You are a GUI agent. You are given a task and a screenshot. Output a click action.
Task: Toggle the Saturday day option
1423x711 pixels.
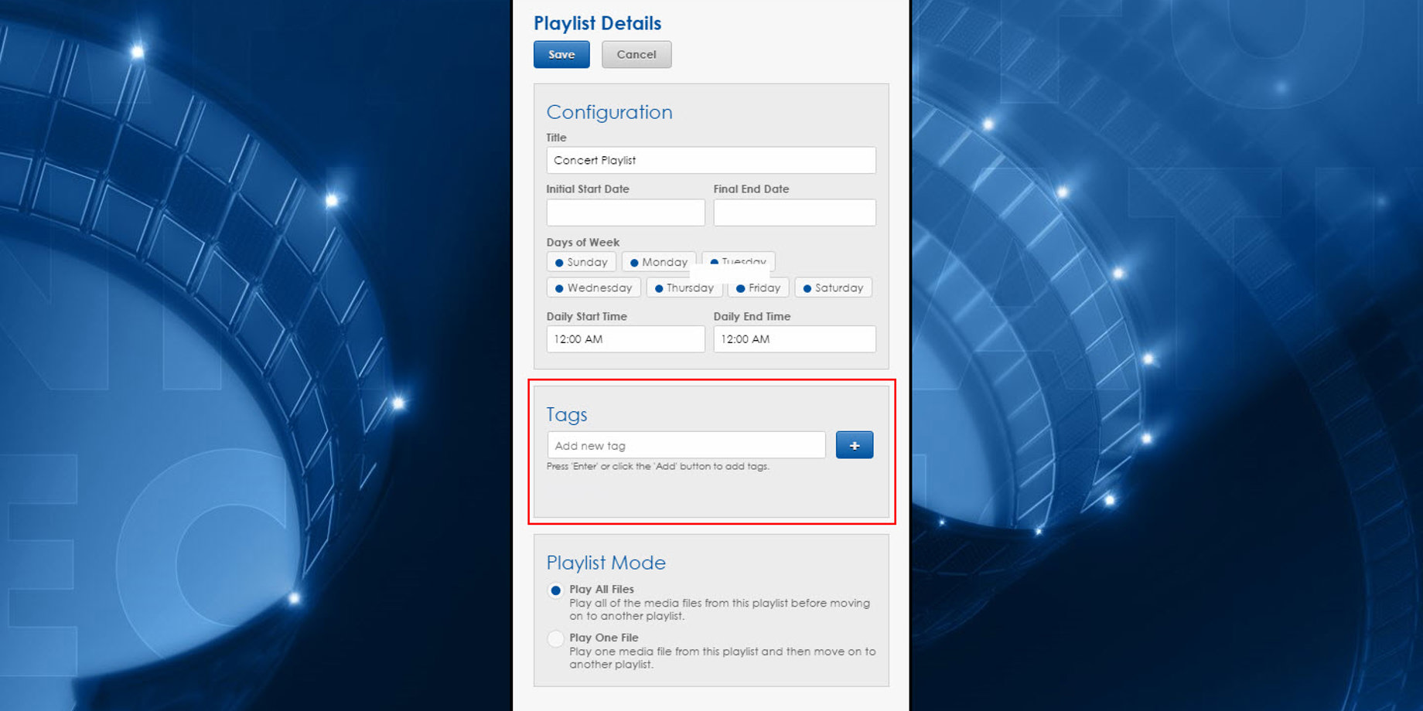pos(833,287)
